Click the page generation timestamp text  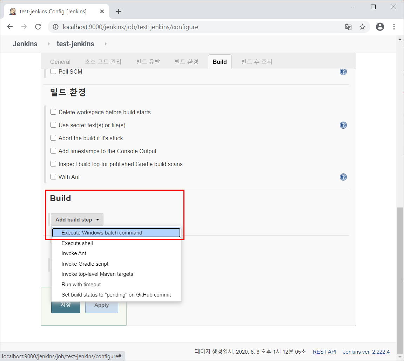[x=250, y=352]
